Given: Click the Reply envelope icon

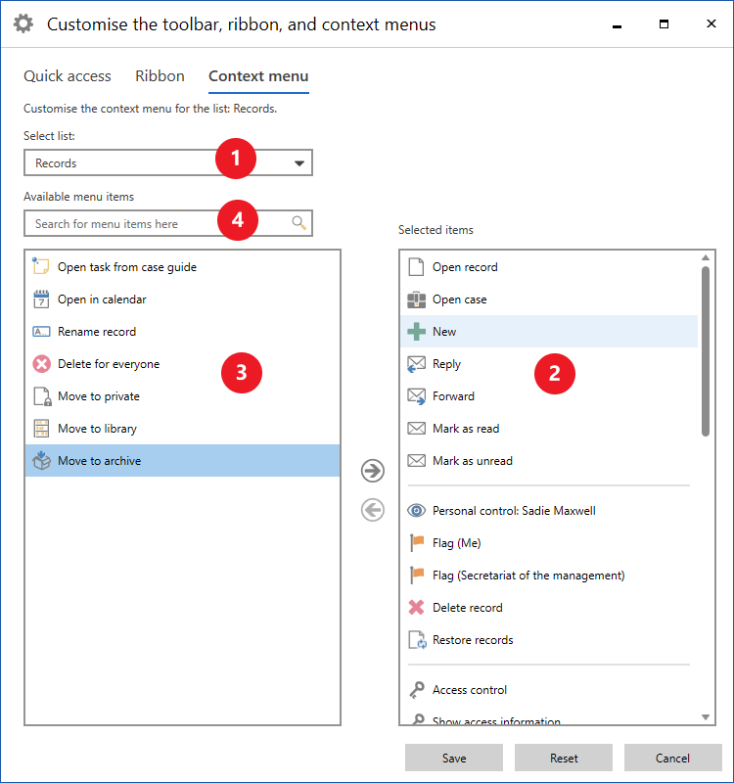Looking at the screenshot, I should click(x=416, y=363).
